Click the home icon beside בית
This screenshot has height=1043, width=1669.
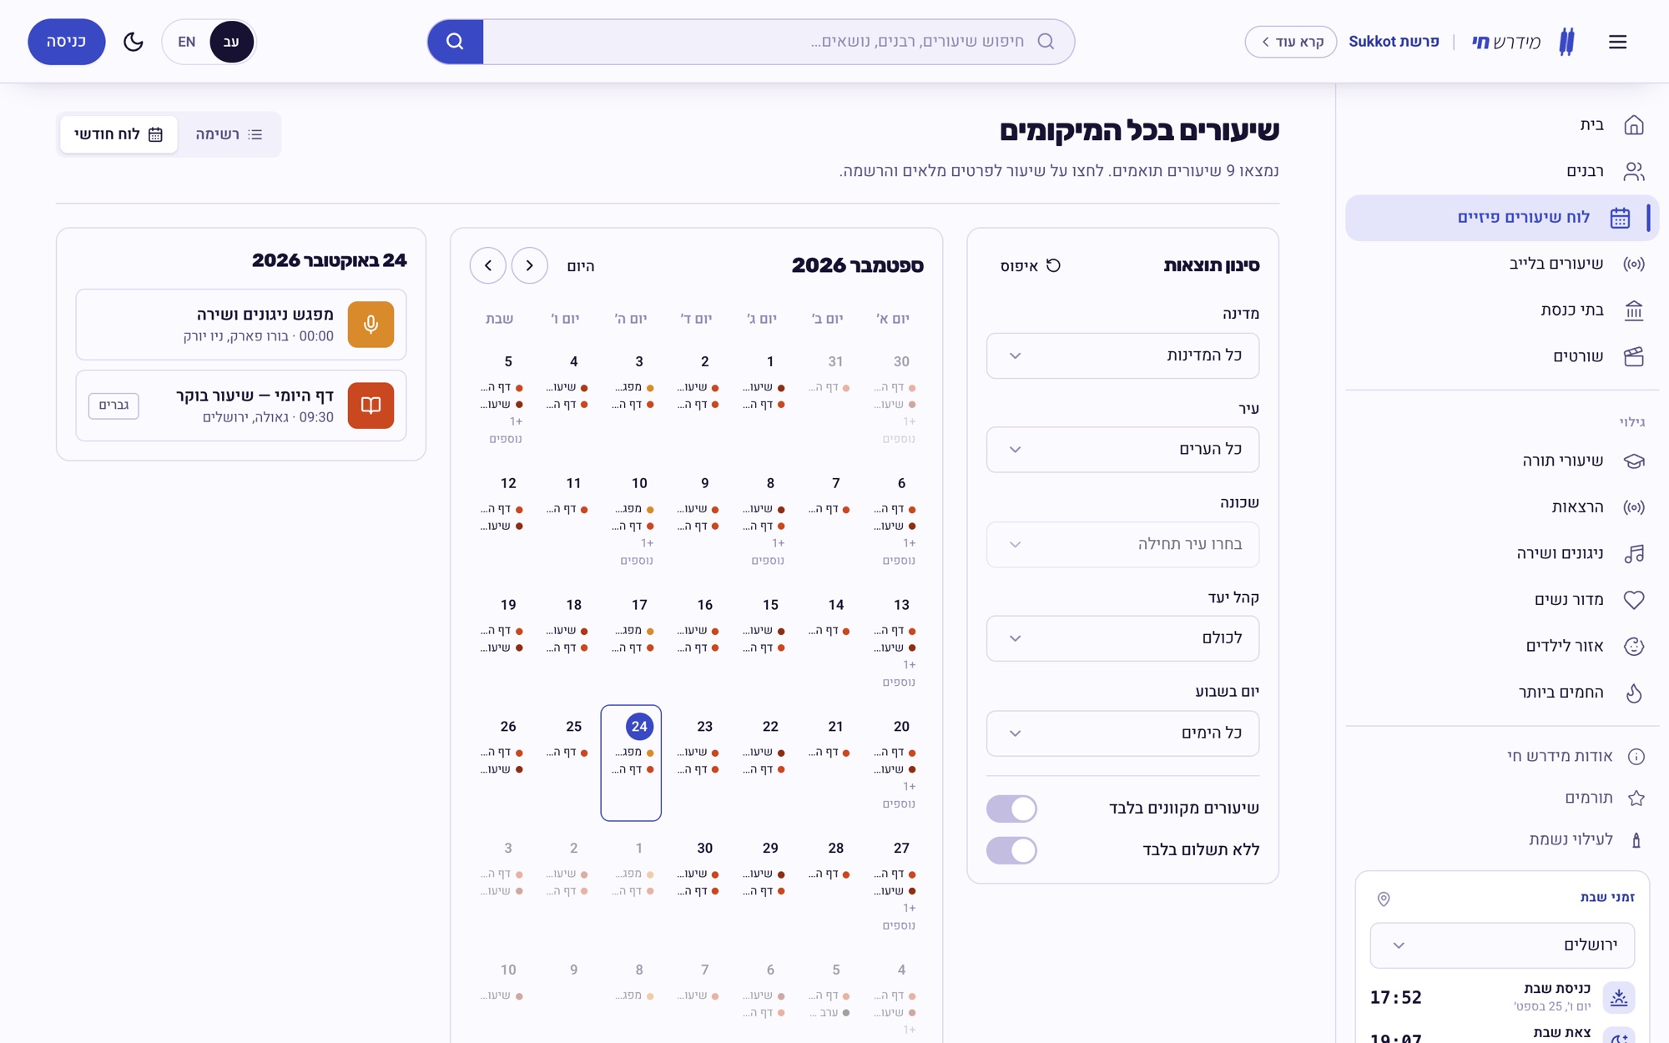tap(1633, 125)
